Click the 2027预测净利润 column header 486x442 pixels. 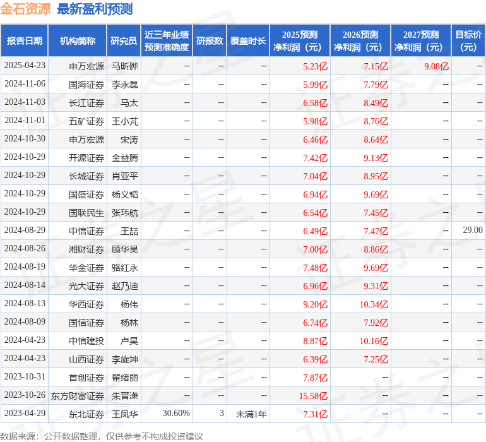[x=421, y=41]
